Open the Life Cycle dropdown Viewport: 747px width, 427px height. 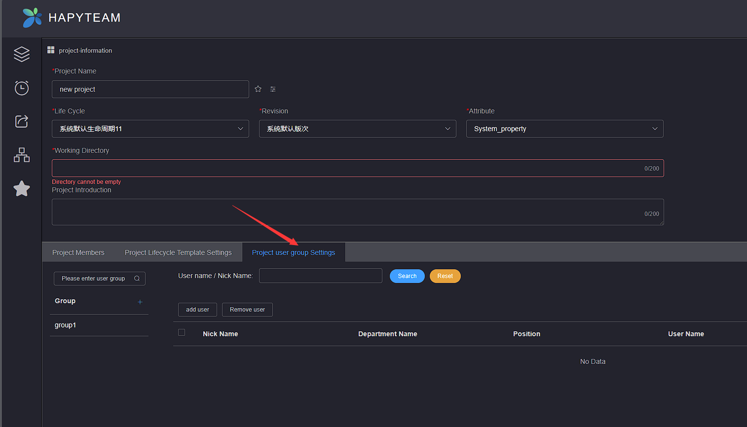point(150,129)
